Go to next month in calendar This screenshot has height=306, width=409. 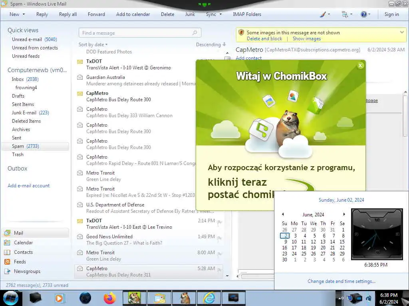coord(344,214)
